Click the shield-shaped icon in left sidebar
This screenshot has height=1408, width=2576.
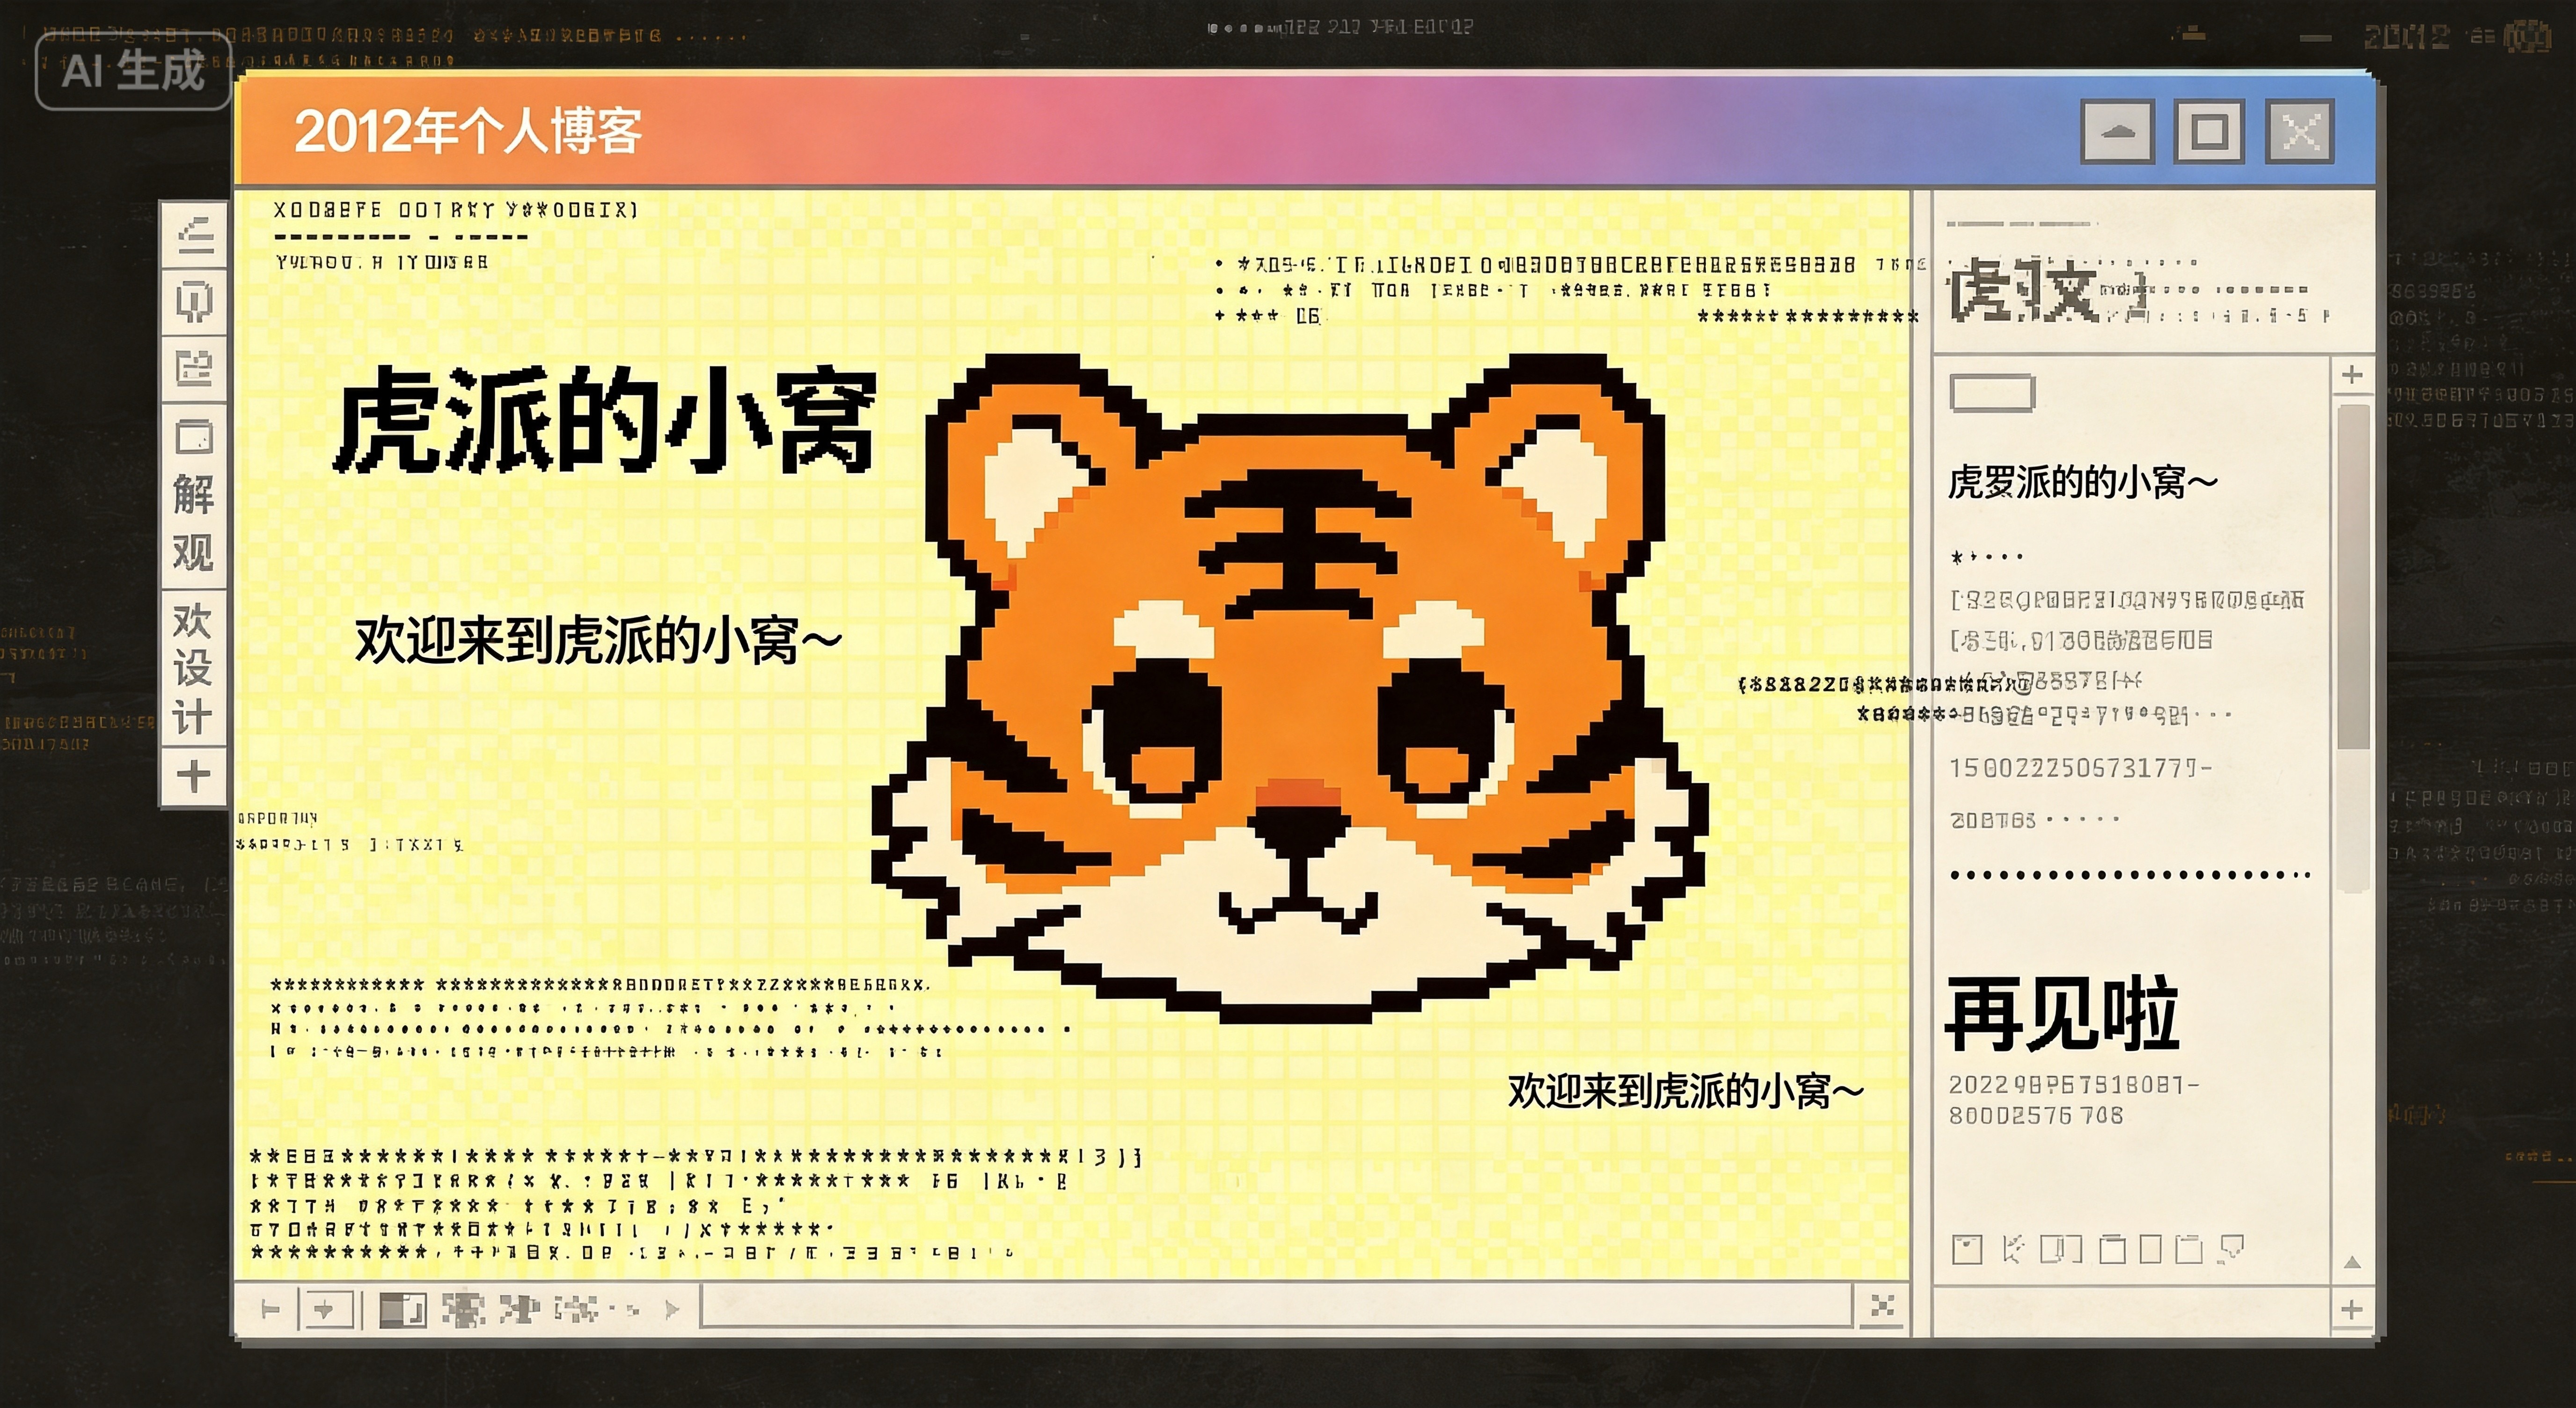195,301
